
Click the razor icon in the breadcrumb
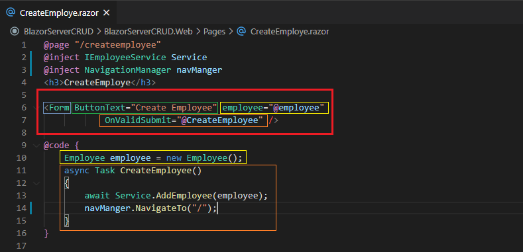pyautogui.click(x=241, y=31)
